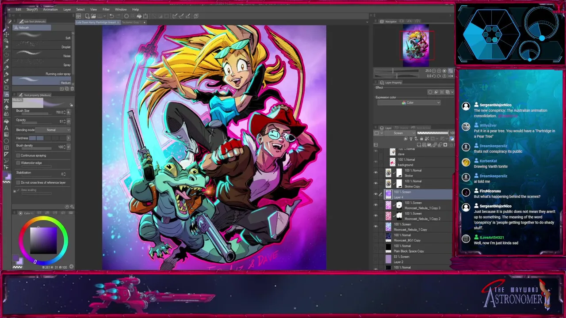Viewport: 566px width, 318px height.
Task: Click the Rotate Left icon in Navigator
Action: point(433,76)
